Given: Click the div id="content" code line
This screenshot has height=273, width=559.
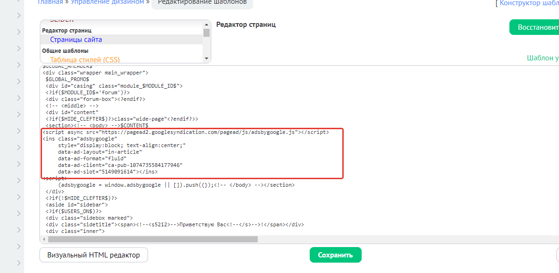Looking at the screenshot, I should (72, 112).
